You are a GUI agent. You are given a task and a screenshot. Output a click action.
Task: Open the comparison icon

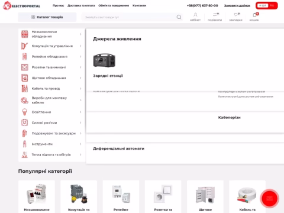[x=215, y=14]
